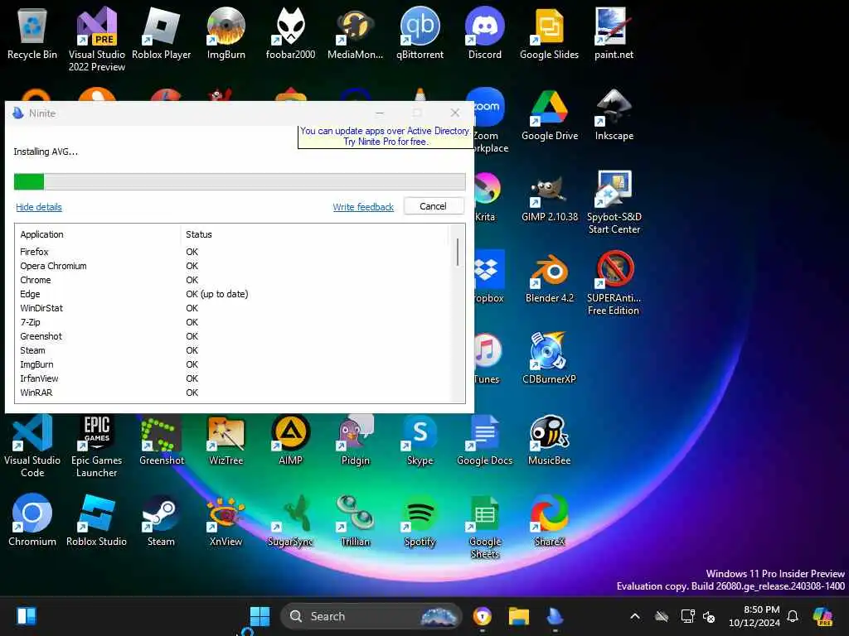Click the Ninite taskbar icon

coord(555,616)
